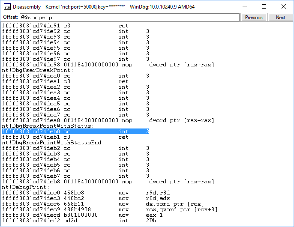Select the highlighted line fffff803`cd74deb0 int 3
The height and width of the screenshot is (227, 294).
(x=75, y=131)
